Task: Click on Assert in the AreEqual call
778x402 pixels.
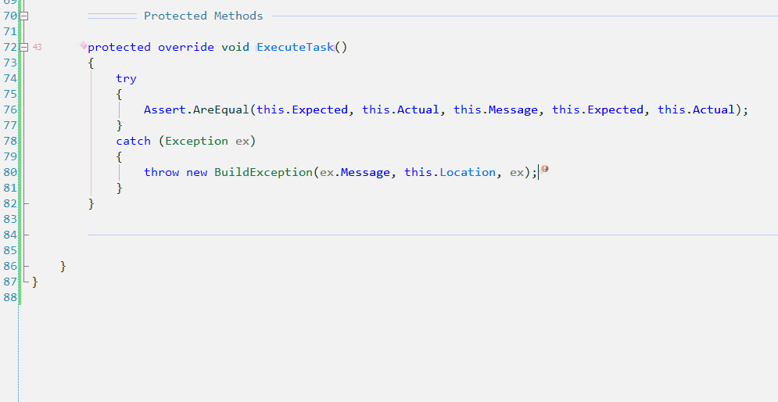Action: (x=164, y=109)
